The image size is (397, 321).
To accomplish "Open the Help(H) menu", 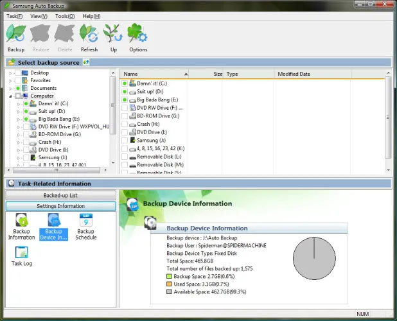I will point(91,16).
